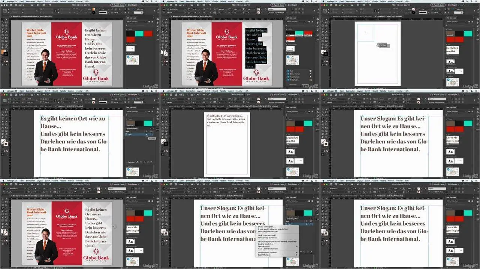Select the Hand tool in context-menu window toolbox
The height and width of the screenshot is (269, 480).
pos(163,227)
